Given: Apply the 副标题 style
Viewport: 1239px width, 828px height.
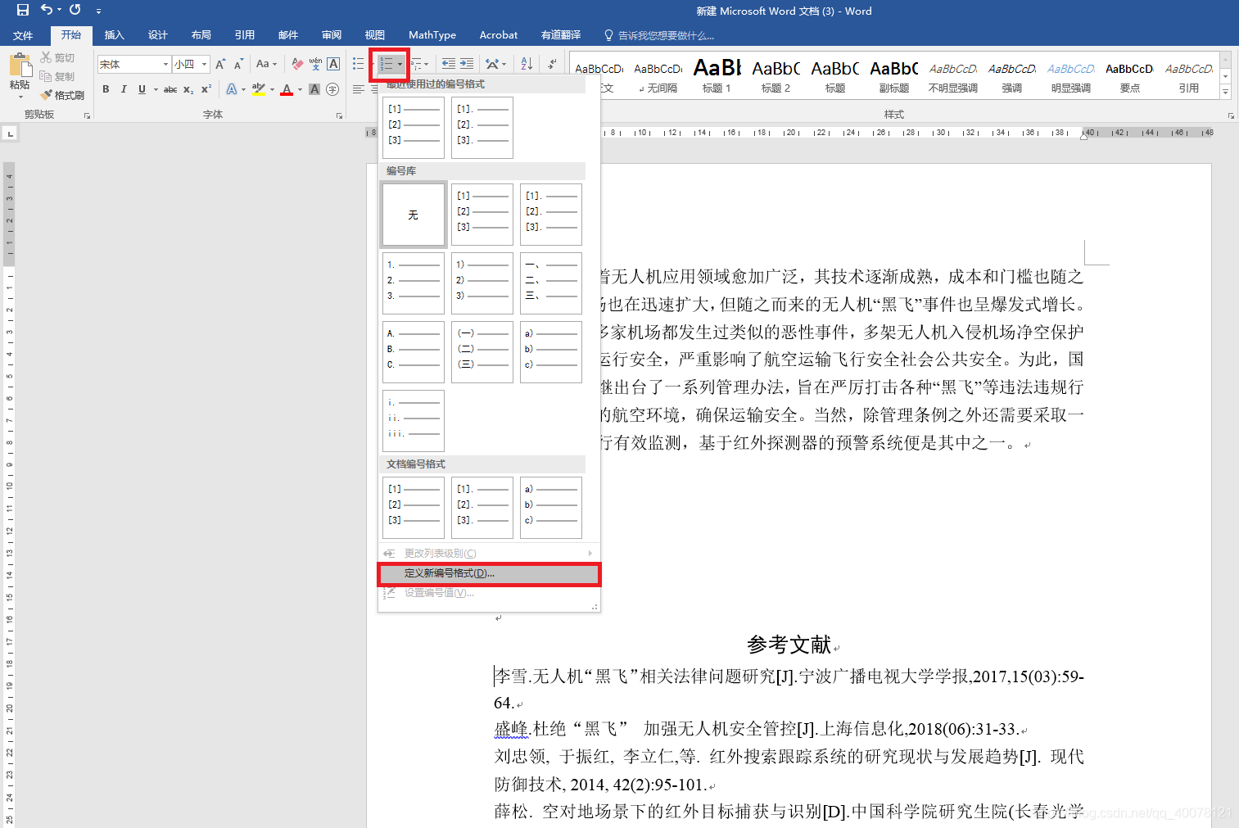Looking at the screenshot, I should 893,75.
